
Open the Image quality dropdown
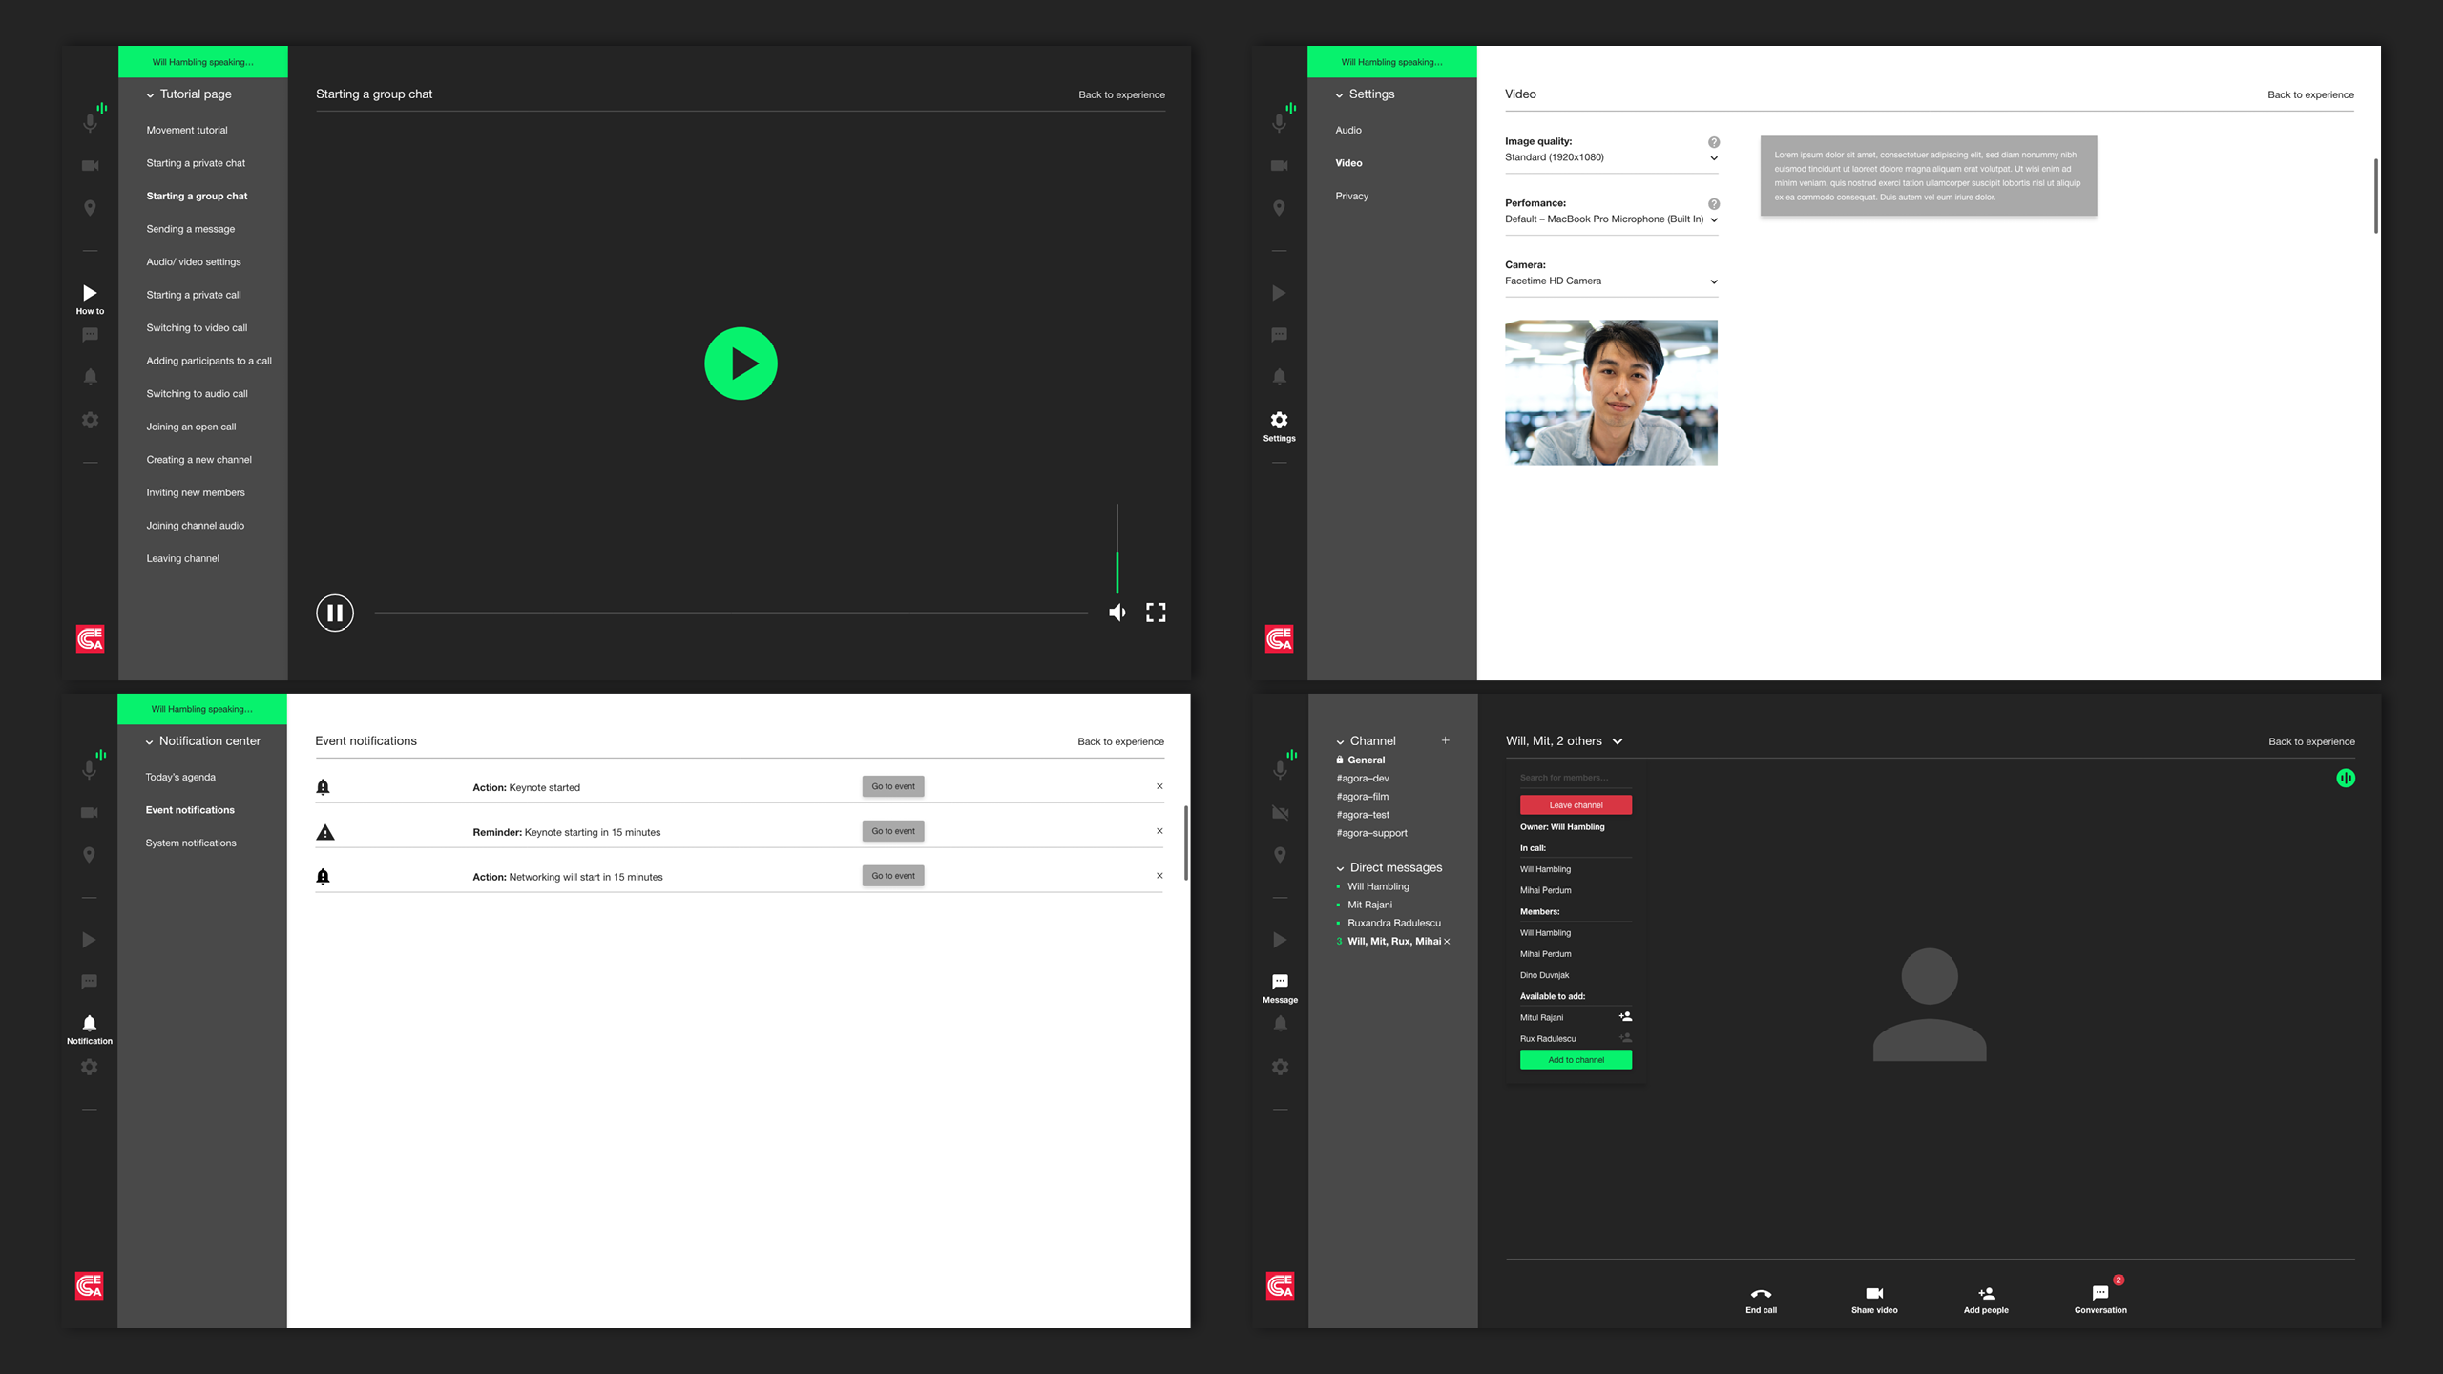(1714, 158)
